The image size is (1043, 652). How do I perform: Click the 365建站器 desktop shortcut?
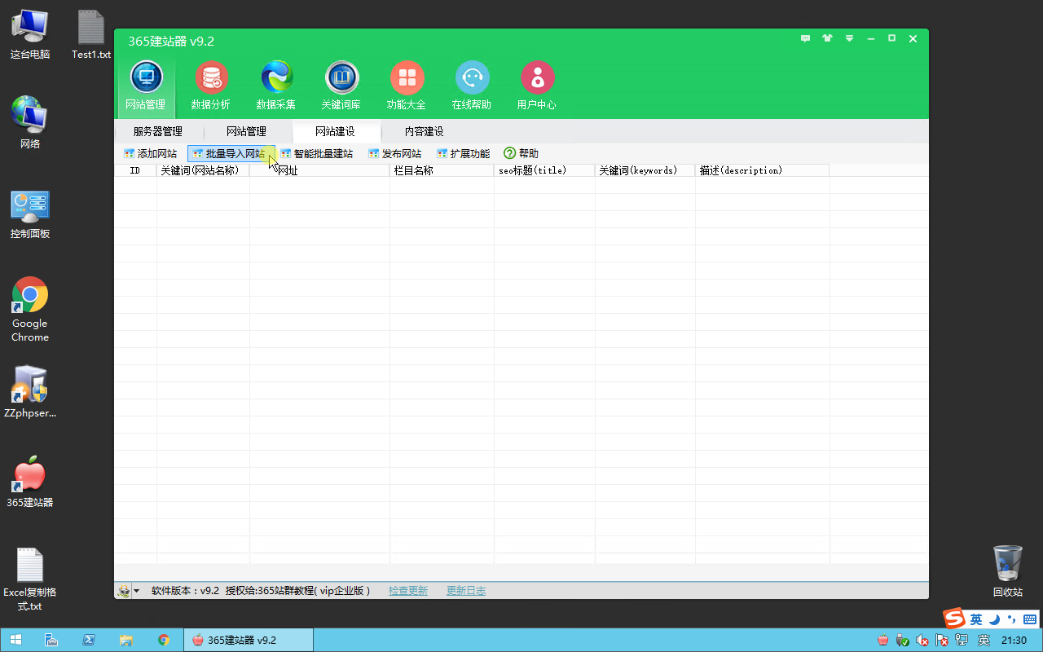pyautogui.click(x=30, y=481)
